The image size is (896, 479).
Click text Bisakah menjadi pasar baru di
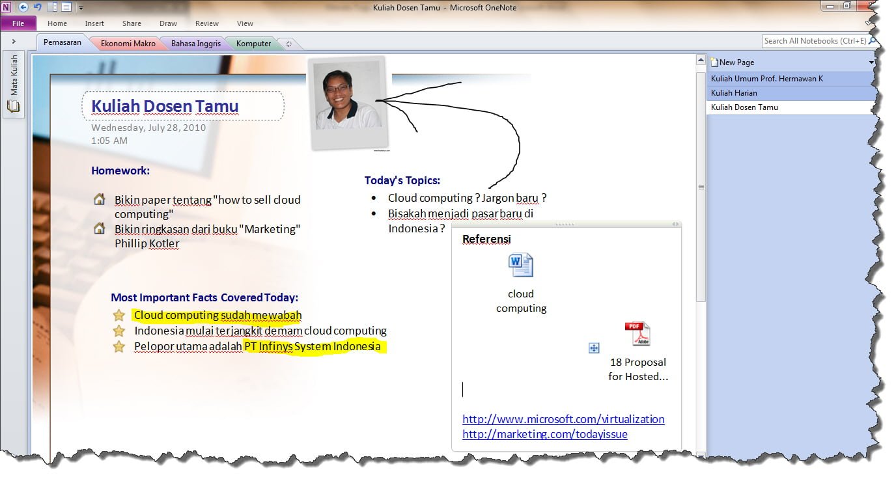click(460, 213)
